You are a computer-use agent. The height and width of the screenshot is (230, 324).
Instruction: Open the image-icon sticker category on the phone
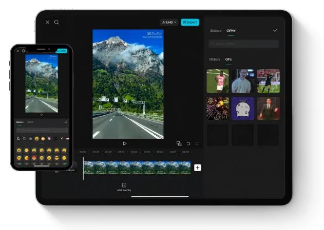click(x=18, y=139)
